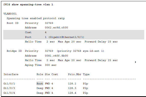Select the Gi1/0/4 interface row label

(x=9, y=93)
